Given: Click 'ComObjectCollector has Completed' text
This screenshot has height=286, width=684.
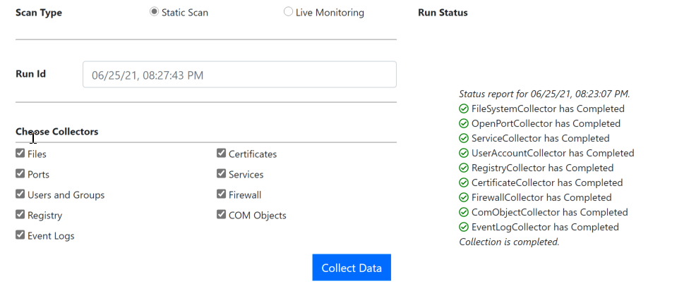Looking at the screenshot, I should tap(550, 213).
